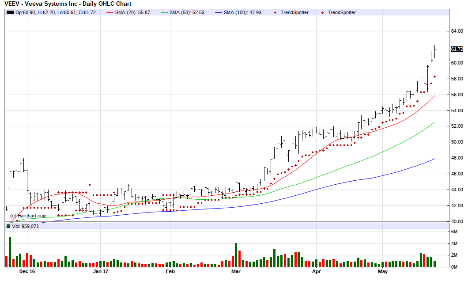Viewport: 468px width, 285px height.
Task: Click the Jan 17 date axis label
Action: coord(101,272)
